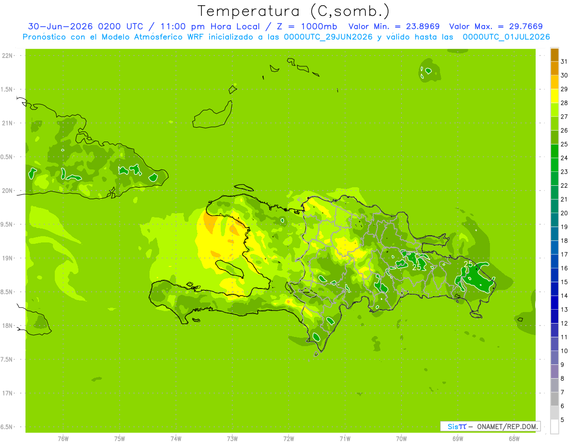The width and height of the screenshot is (577, 445).
Task: Click the 'Sisπ – ONAMET/REP.DOM.' credit label
Action: click(490, 426)
